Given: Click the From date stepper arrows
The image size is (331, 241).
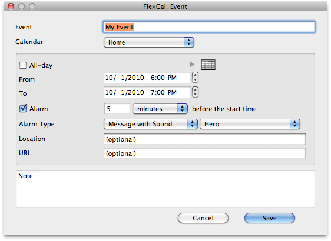Looking at the screenshot, I should coord(196,78).
